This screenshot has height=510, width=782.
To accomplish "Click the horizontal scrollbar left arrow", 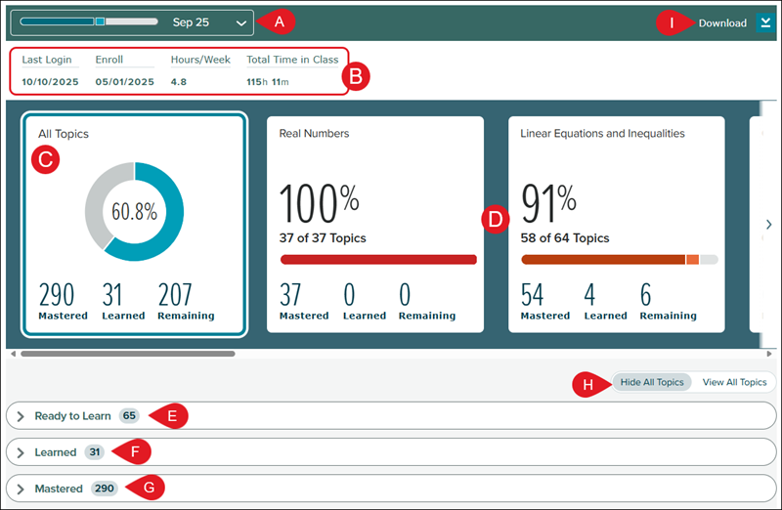I will [13, 353].
